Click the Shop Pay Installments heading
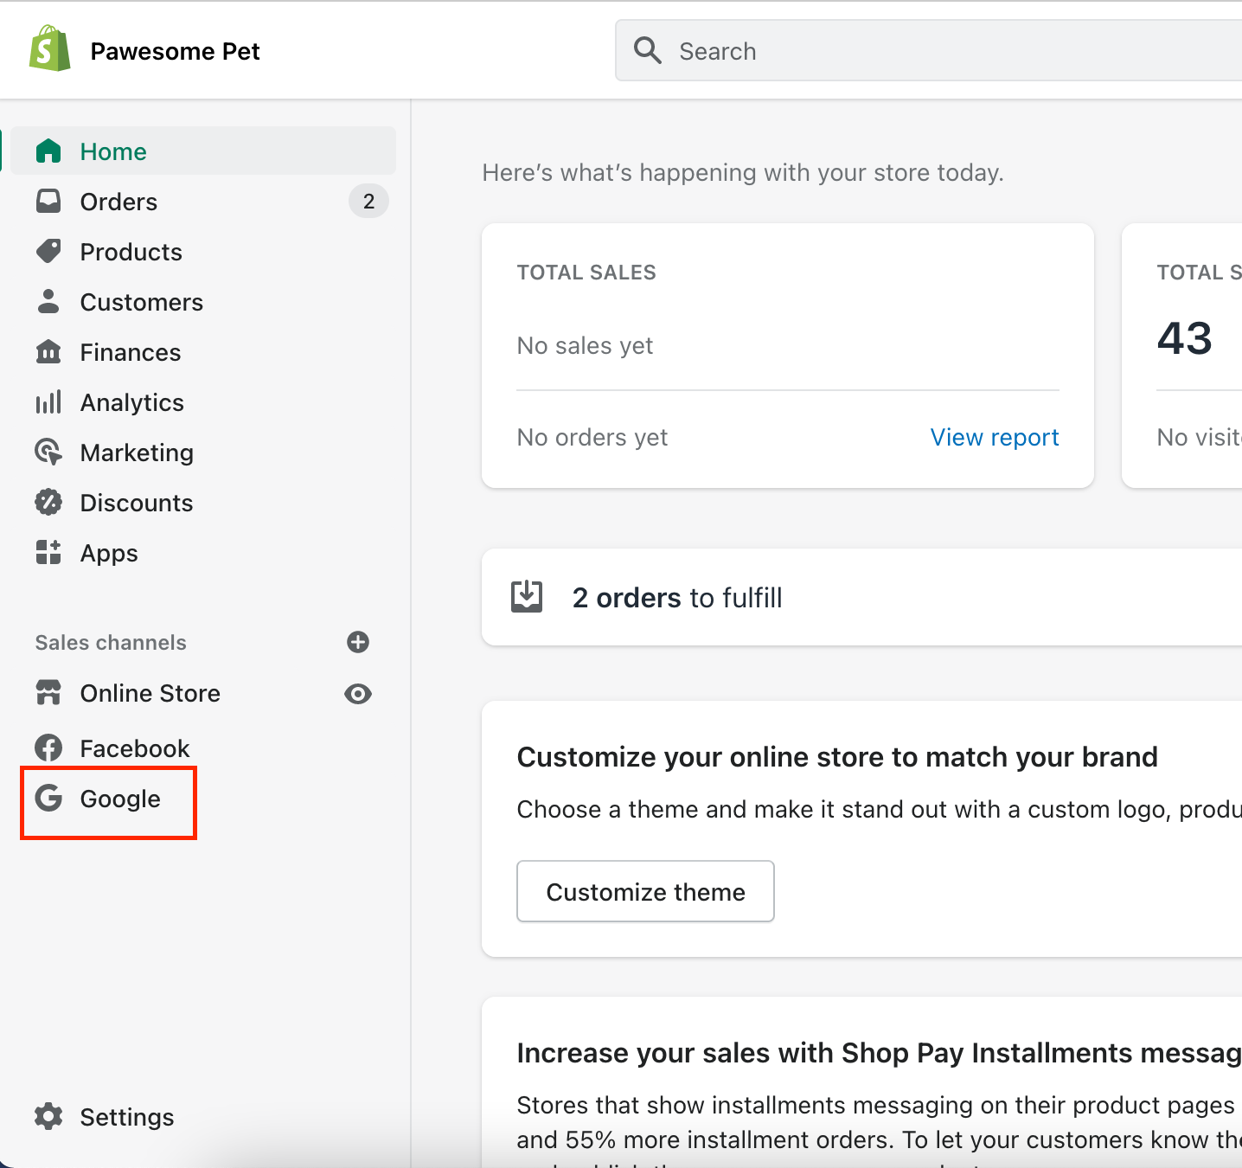Viewport: 1242px width, 1168px height. pyautogui.click(x=880, y=1053)
